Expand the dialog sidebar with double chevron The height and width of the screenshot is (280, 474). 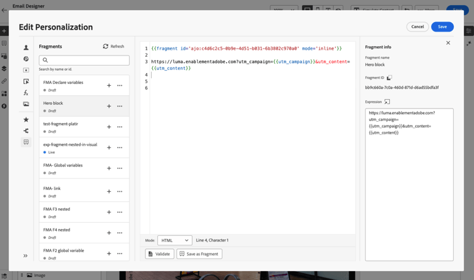tap(25, 255)
